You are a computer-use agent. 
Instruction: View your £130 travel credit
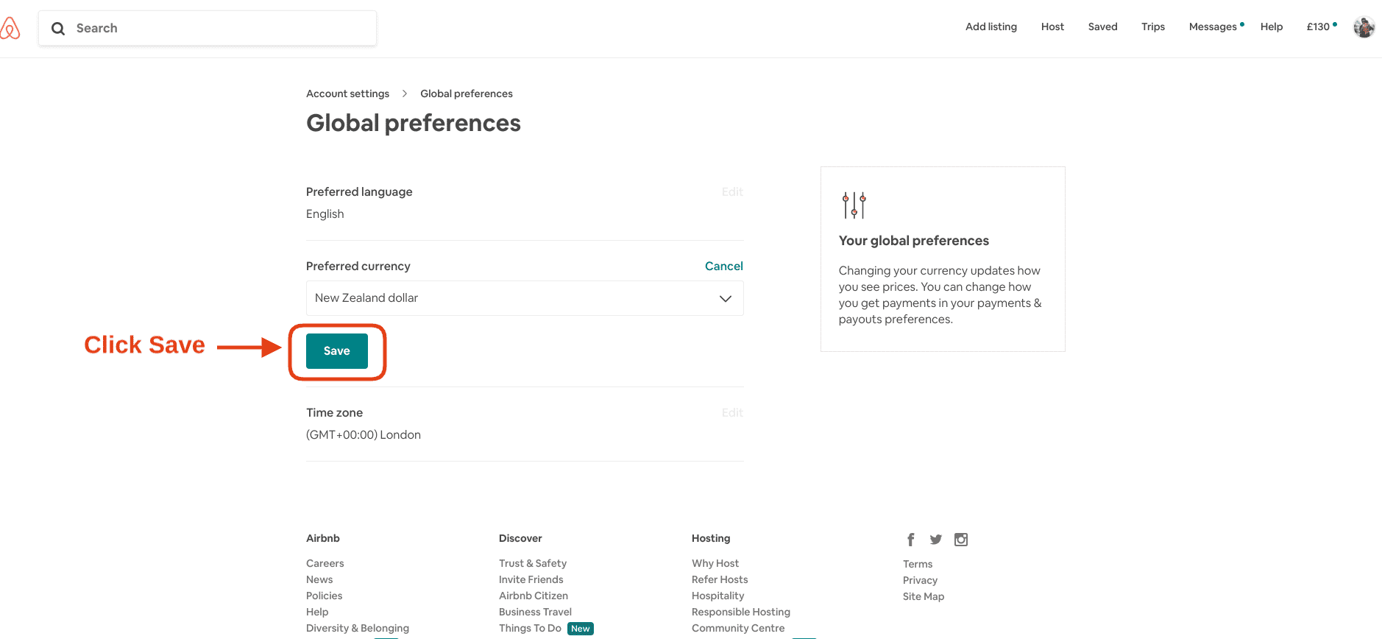(1318, 27)
